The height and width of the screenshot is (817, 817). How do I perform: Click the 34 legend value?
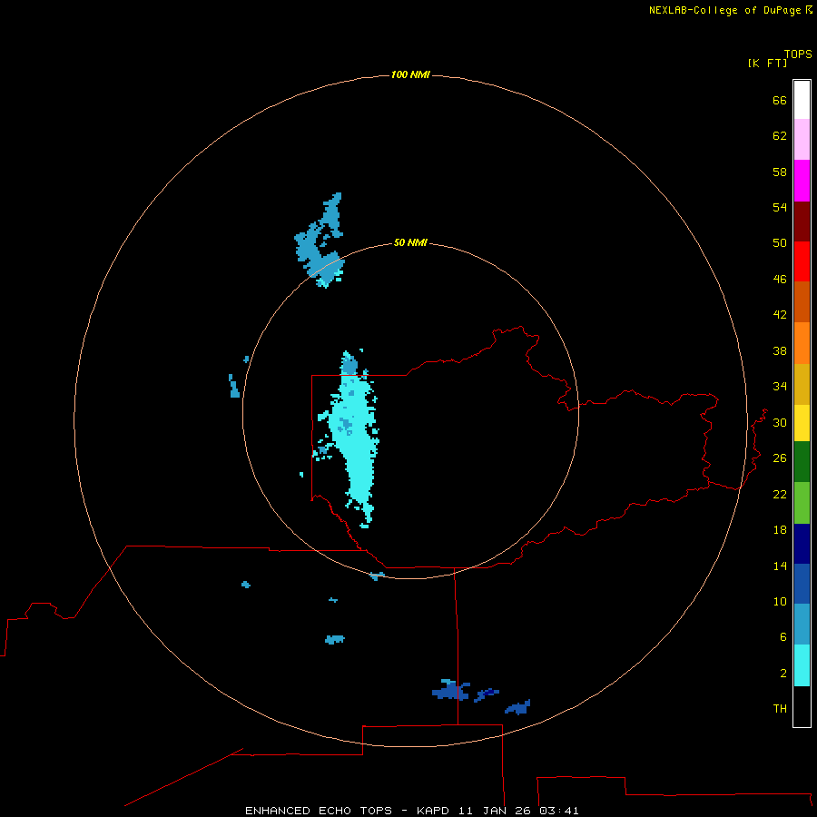pyautogui.click(x=780, y=387)
